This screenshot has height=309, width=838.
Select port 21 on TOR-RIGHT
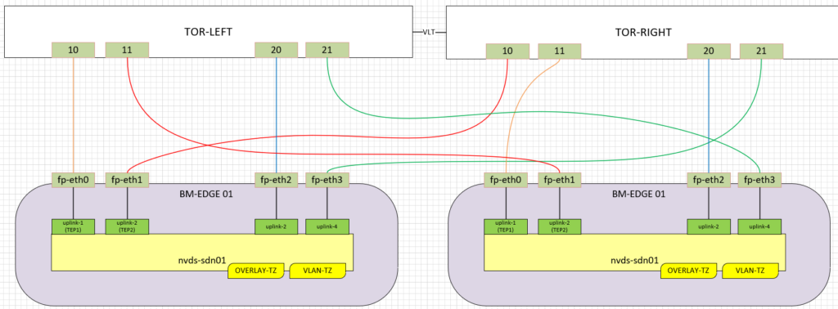coord(762,51)
